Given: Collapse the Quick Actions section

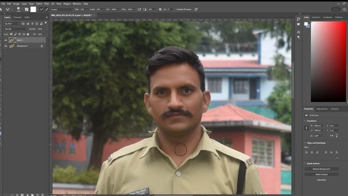Looking at the screenshot, I should [x=304, y=163].
